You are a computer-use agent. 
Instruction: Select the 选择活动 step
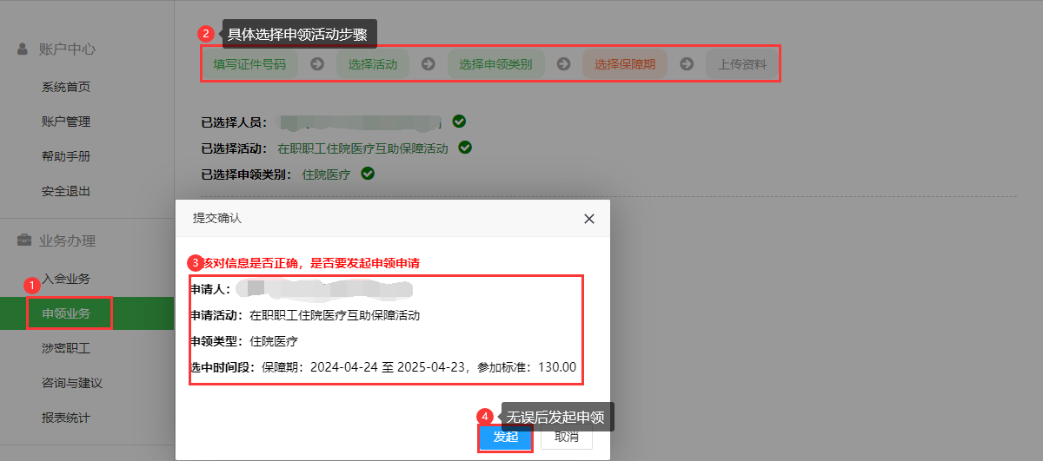click(x=373, y=63)
